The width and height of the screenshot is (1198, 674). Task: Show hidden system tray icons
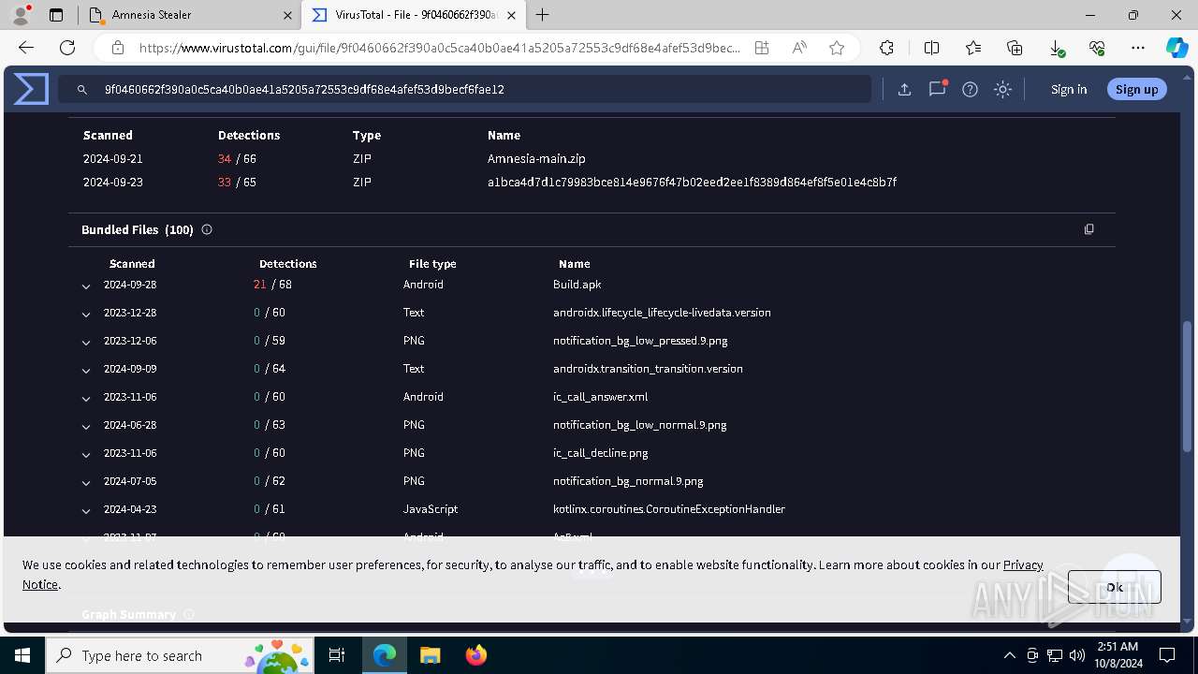click(1009, 655)
